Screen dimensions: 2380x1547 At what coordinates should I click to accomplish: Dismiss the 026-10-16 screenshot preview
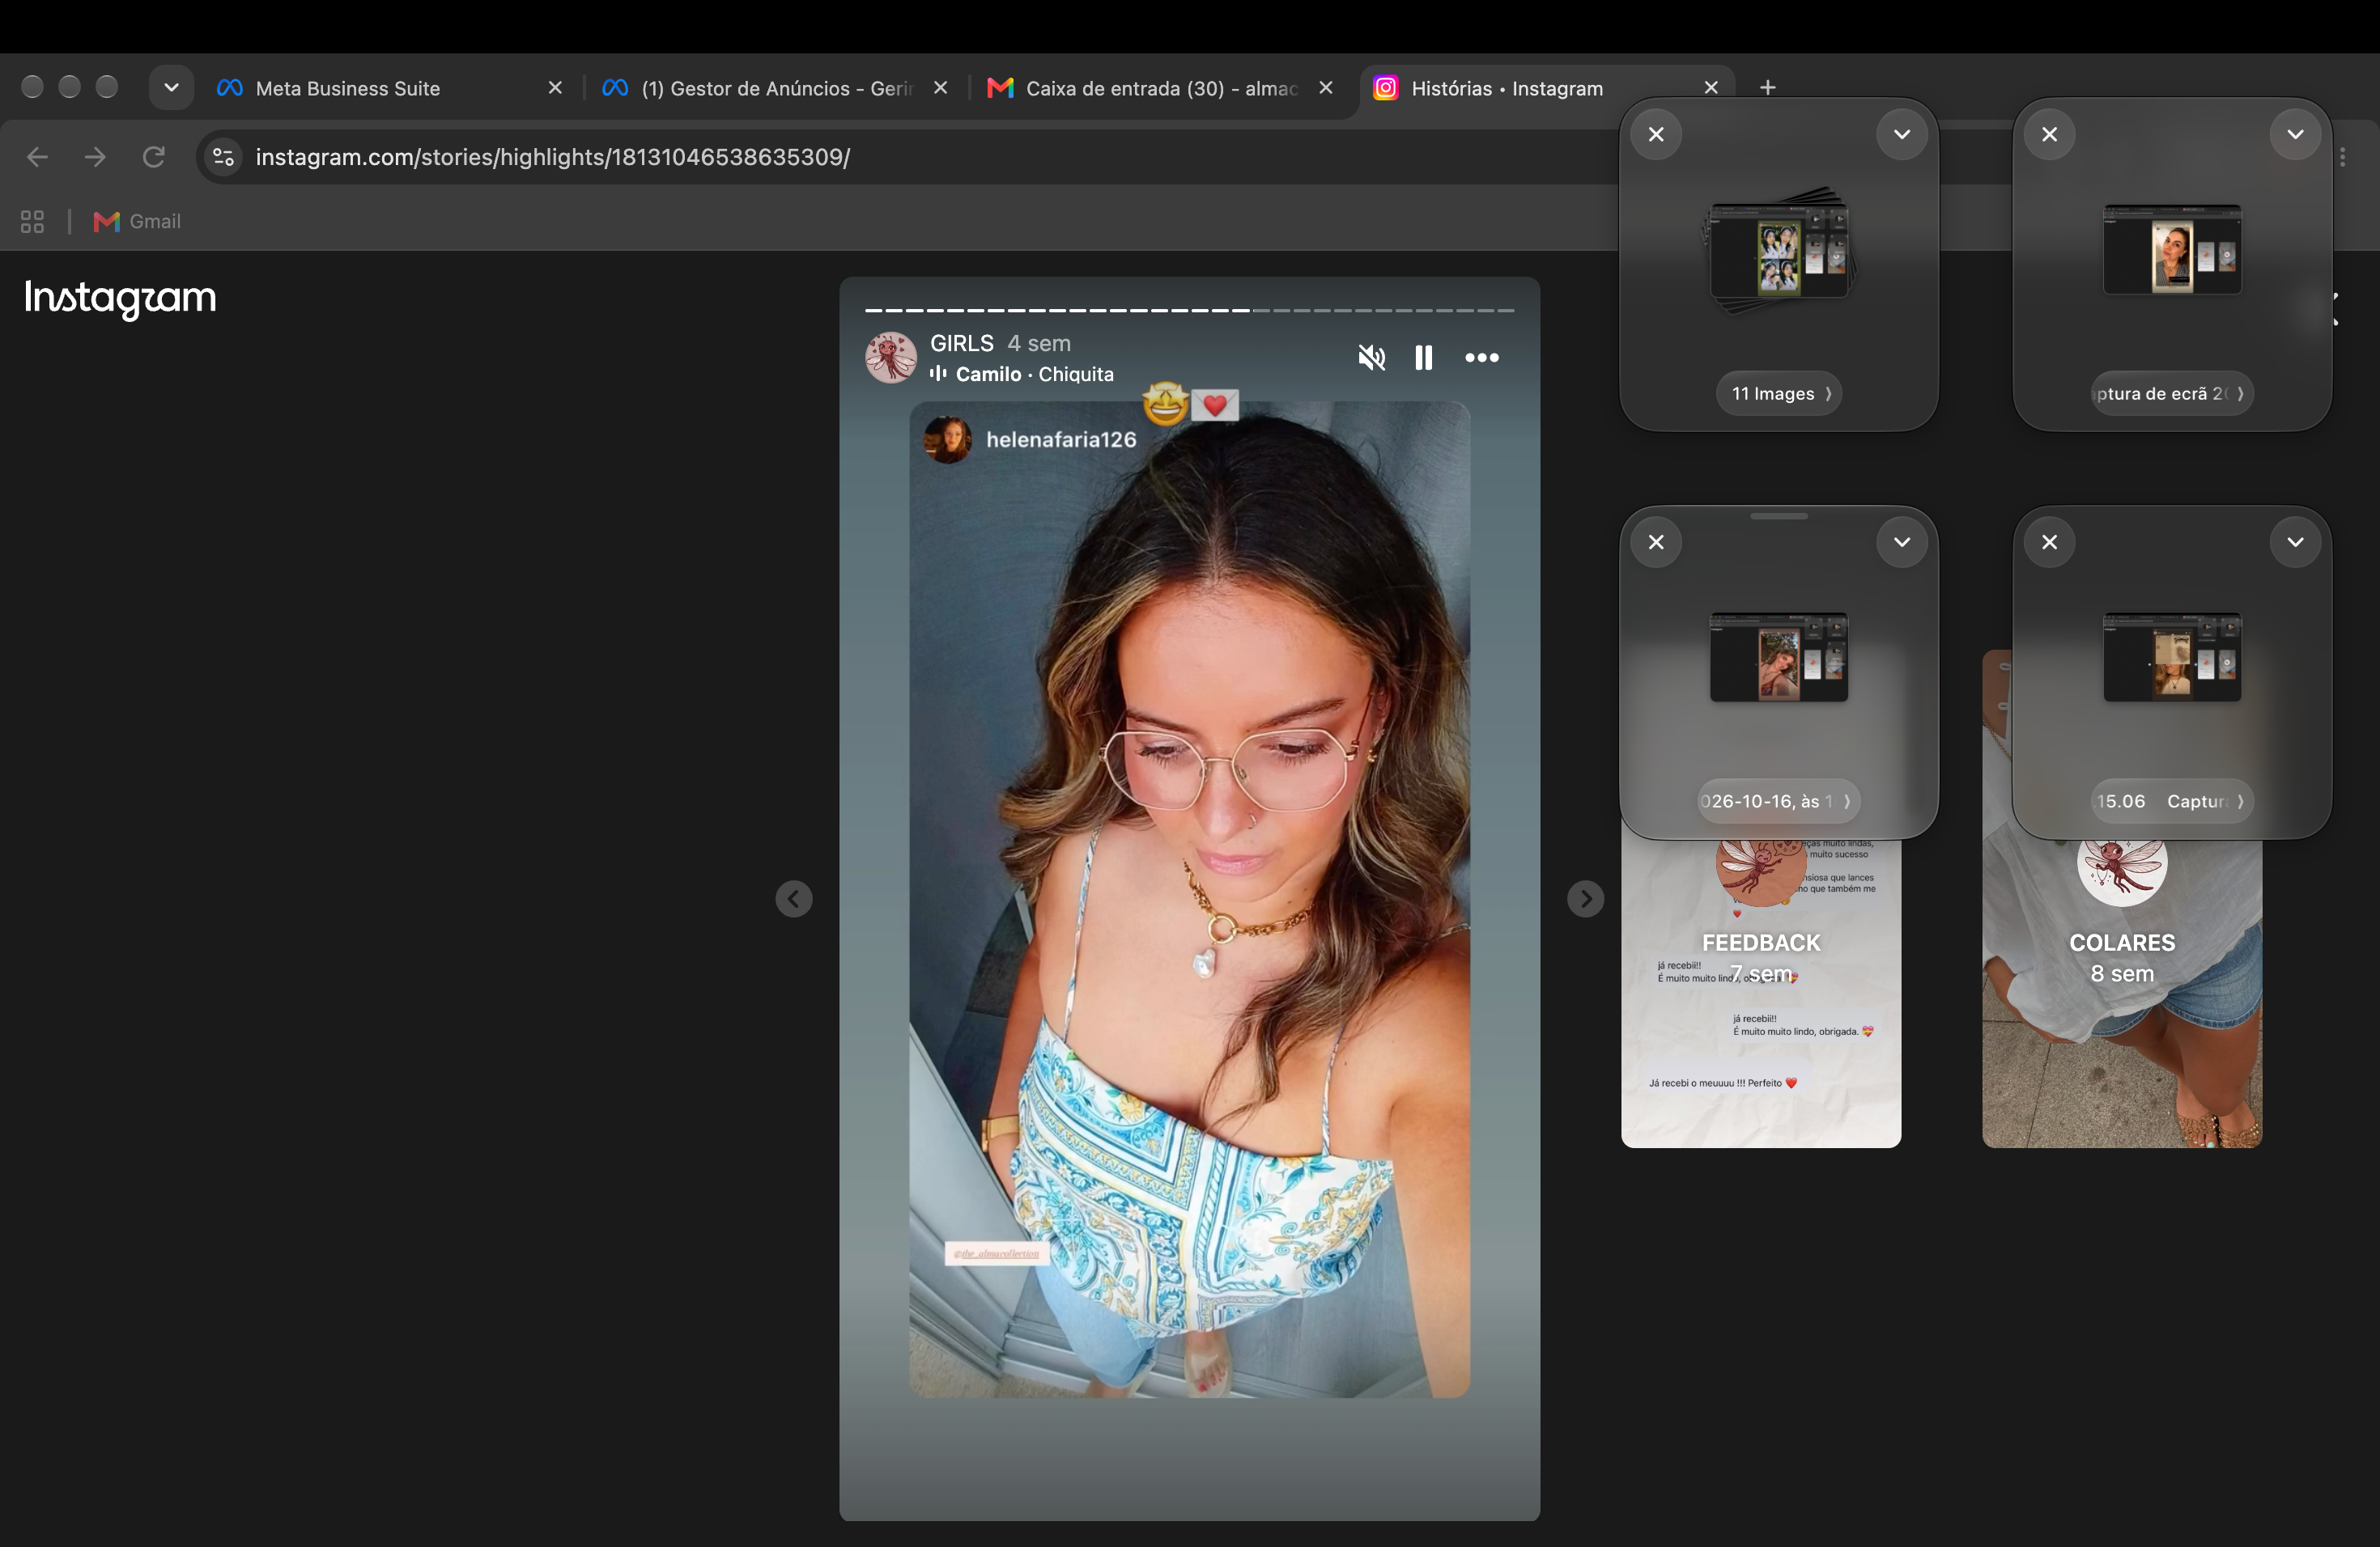pos(1656,541)
